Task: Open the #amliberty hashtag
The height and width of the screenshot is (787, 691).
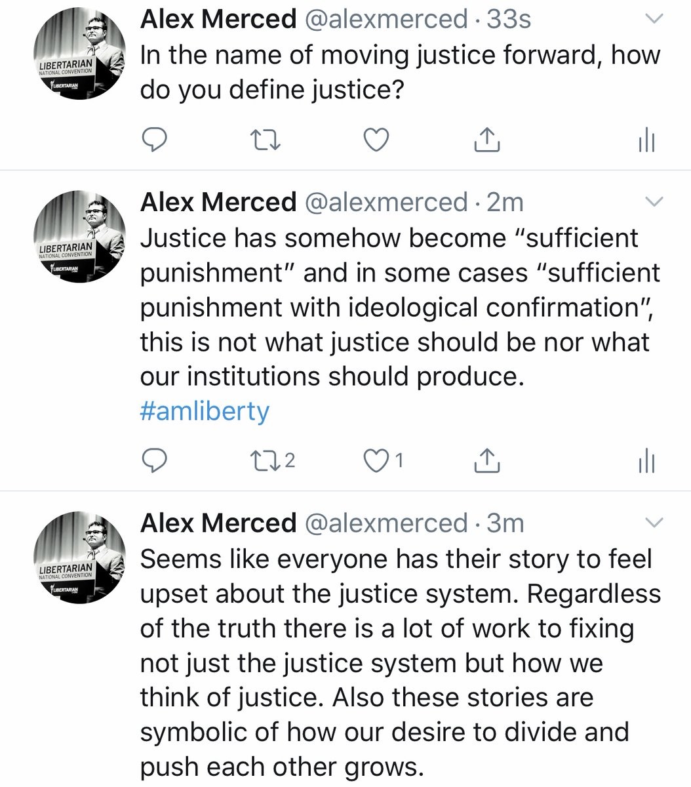Action: point(205,411)
